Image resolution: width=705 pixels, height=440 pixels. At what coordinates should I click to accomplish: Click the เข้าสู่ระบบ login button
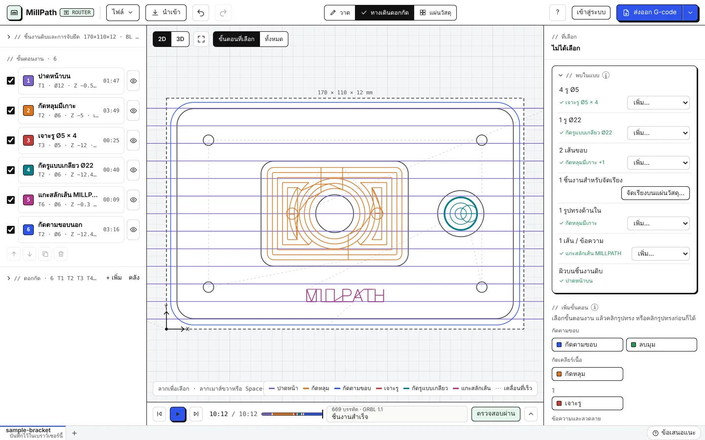pyautogui.click(x=591, y=13)
